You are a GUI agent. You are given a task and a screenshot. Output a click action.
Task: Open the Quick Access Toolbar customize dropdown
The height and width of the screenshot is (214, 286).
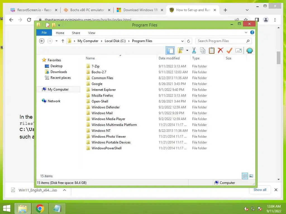click(x=59, y=25)
